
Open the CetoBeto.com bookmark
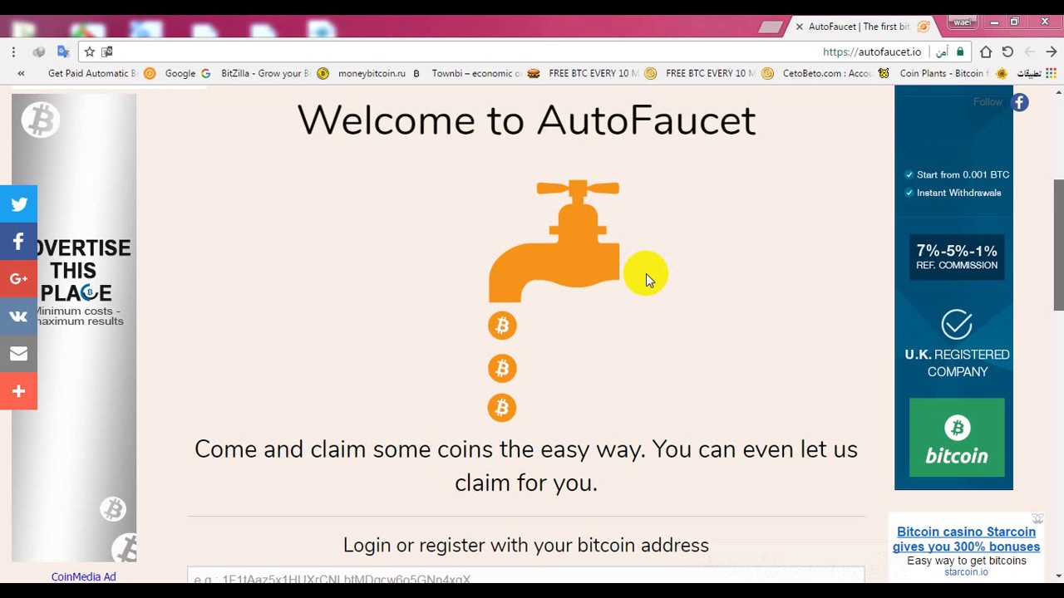click(x=836, y=73)
